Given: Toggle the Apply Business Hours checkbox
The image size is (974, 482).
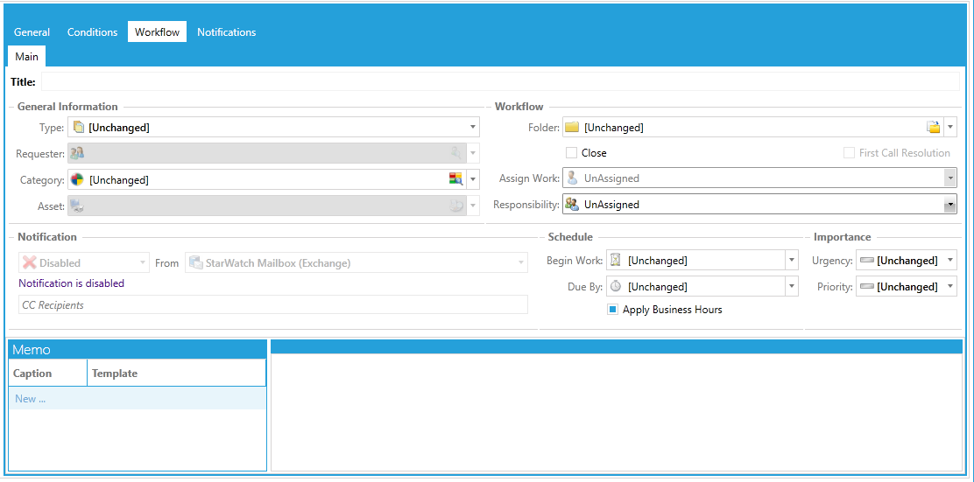Looking at the screenshot, I should click(612, 310).
